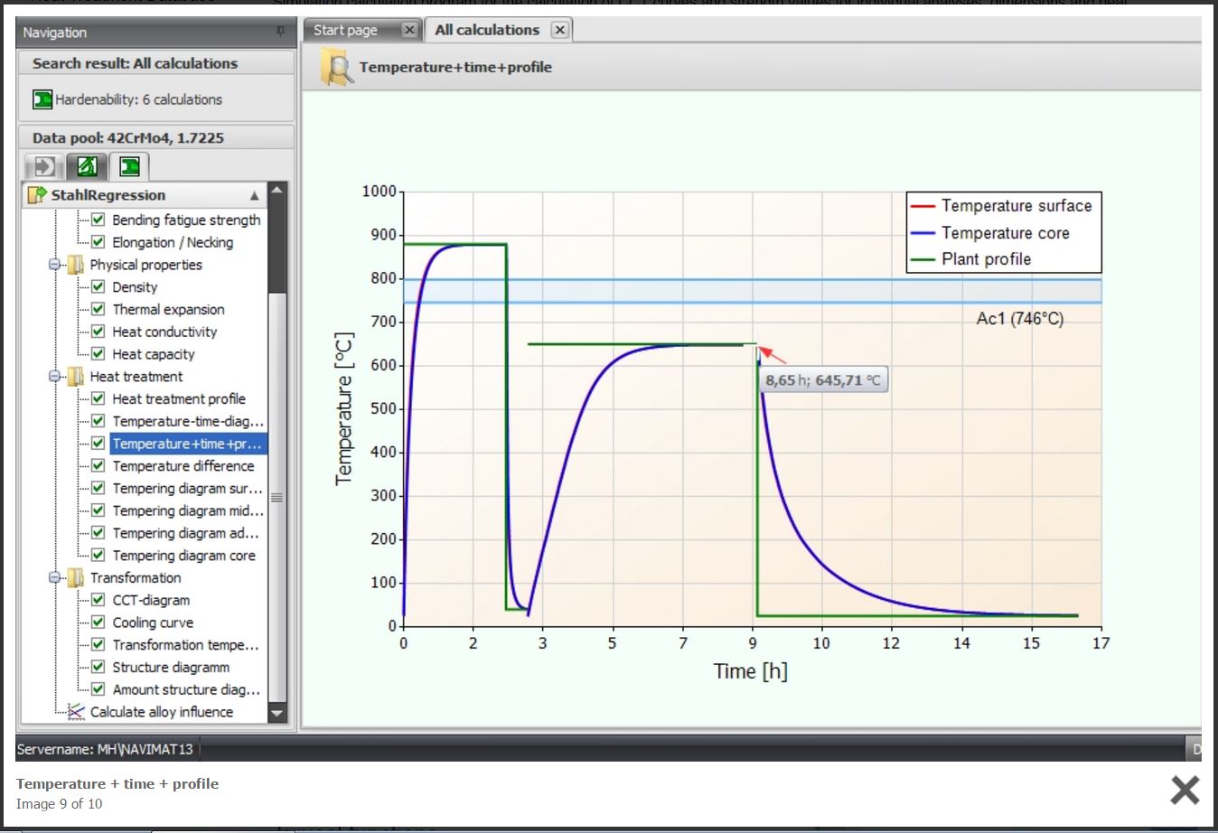Viewport: 1218px width, 833px height.
Task: Open Tempering diagram ad... item
Action: click(185, 533)
